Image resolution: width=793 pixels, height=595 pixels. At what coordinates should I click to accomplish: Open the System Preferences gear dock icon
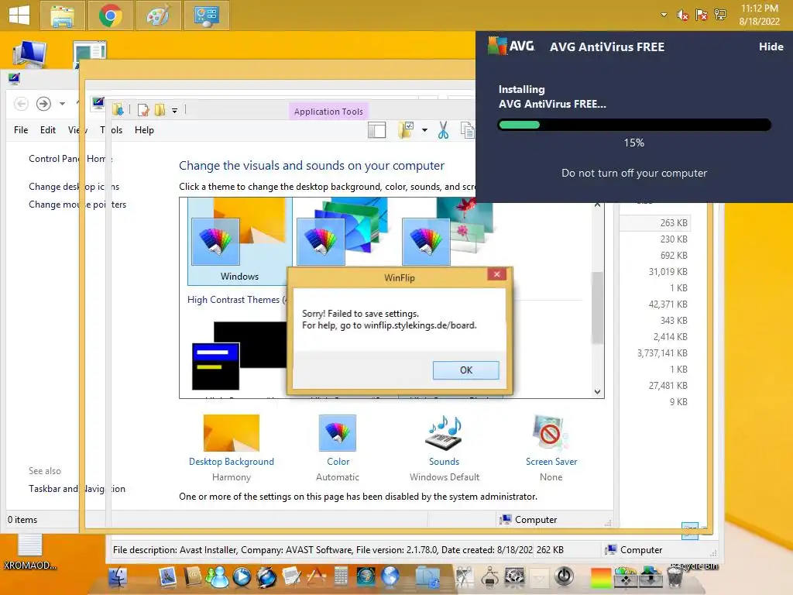[514, 576]
